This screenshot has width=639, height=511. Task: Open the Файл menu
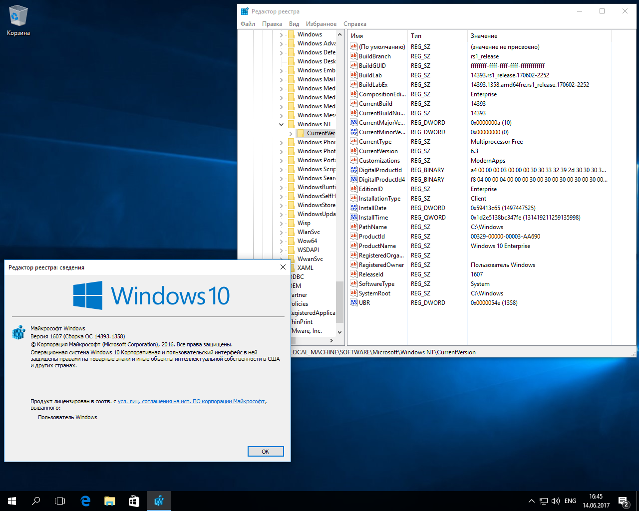point(248,23)
